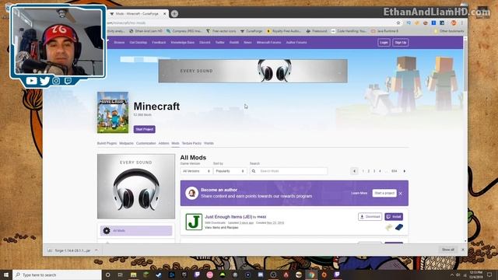Click the magnifier icon in mod search
498x280 pixels.
(x=254, y=171)
